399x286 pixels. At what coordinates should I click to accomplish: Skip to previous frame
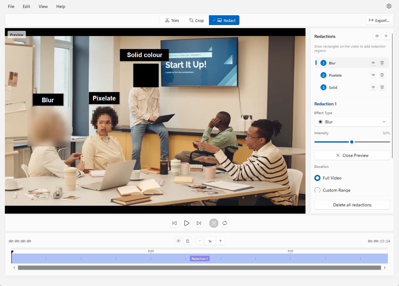[x=175, y=223]
